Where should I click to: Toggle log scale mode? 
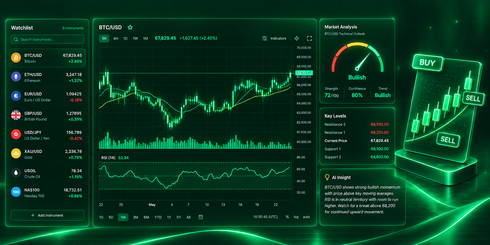coord(296,217)
